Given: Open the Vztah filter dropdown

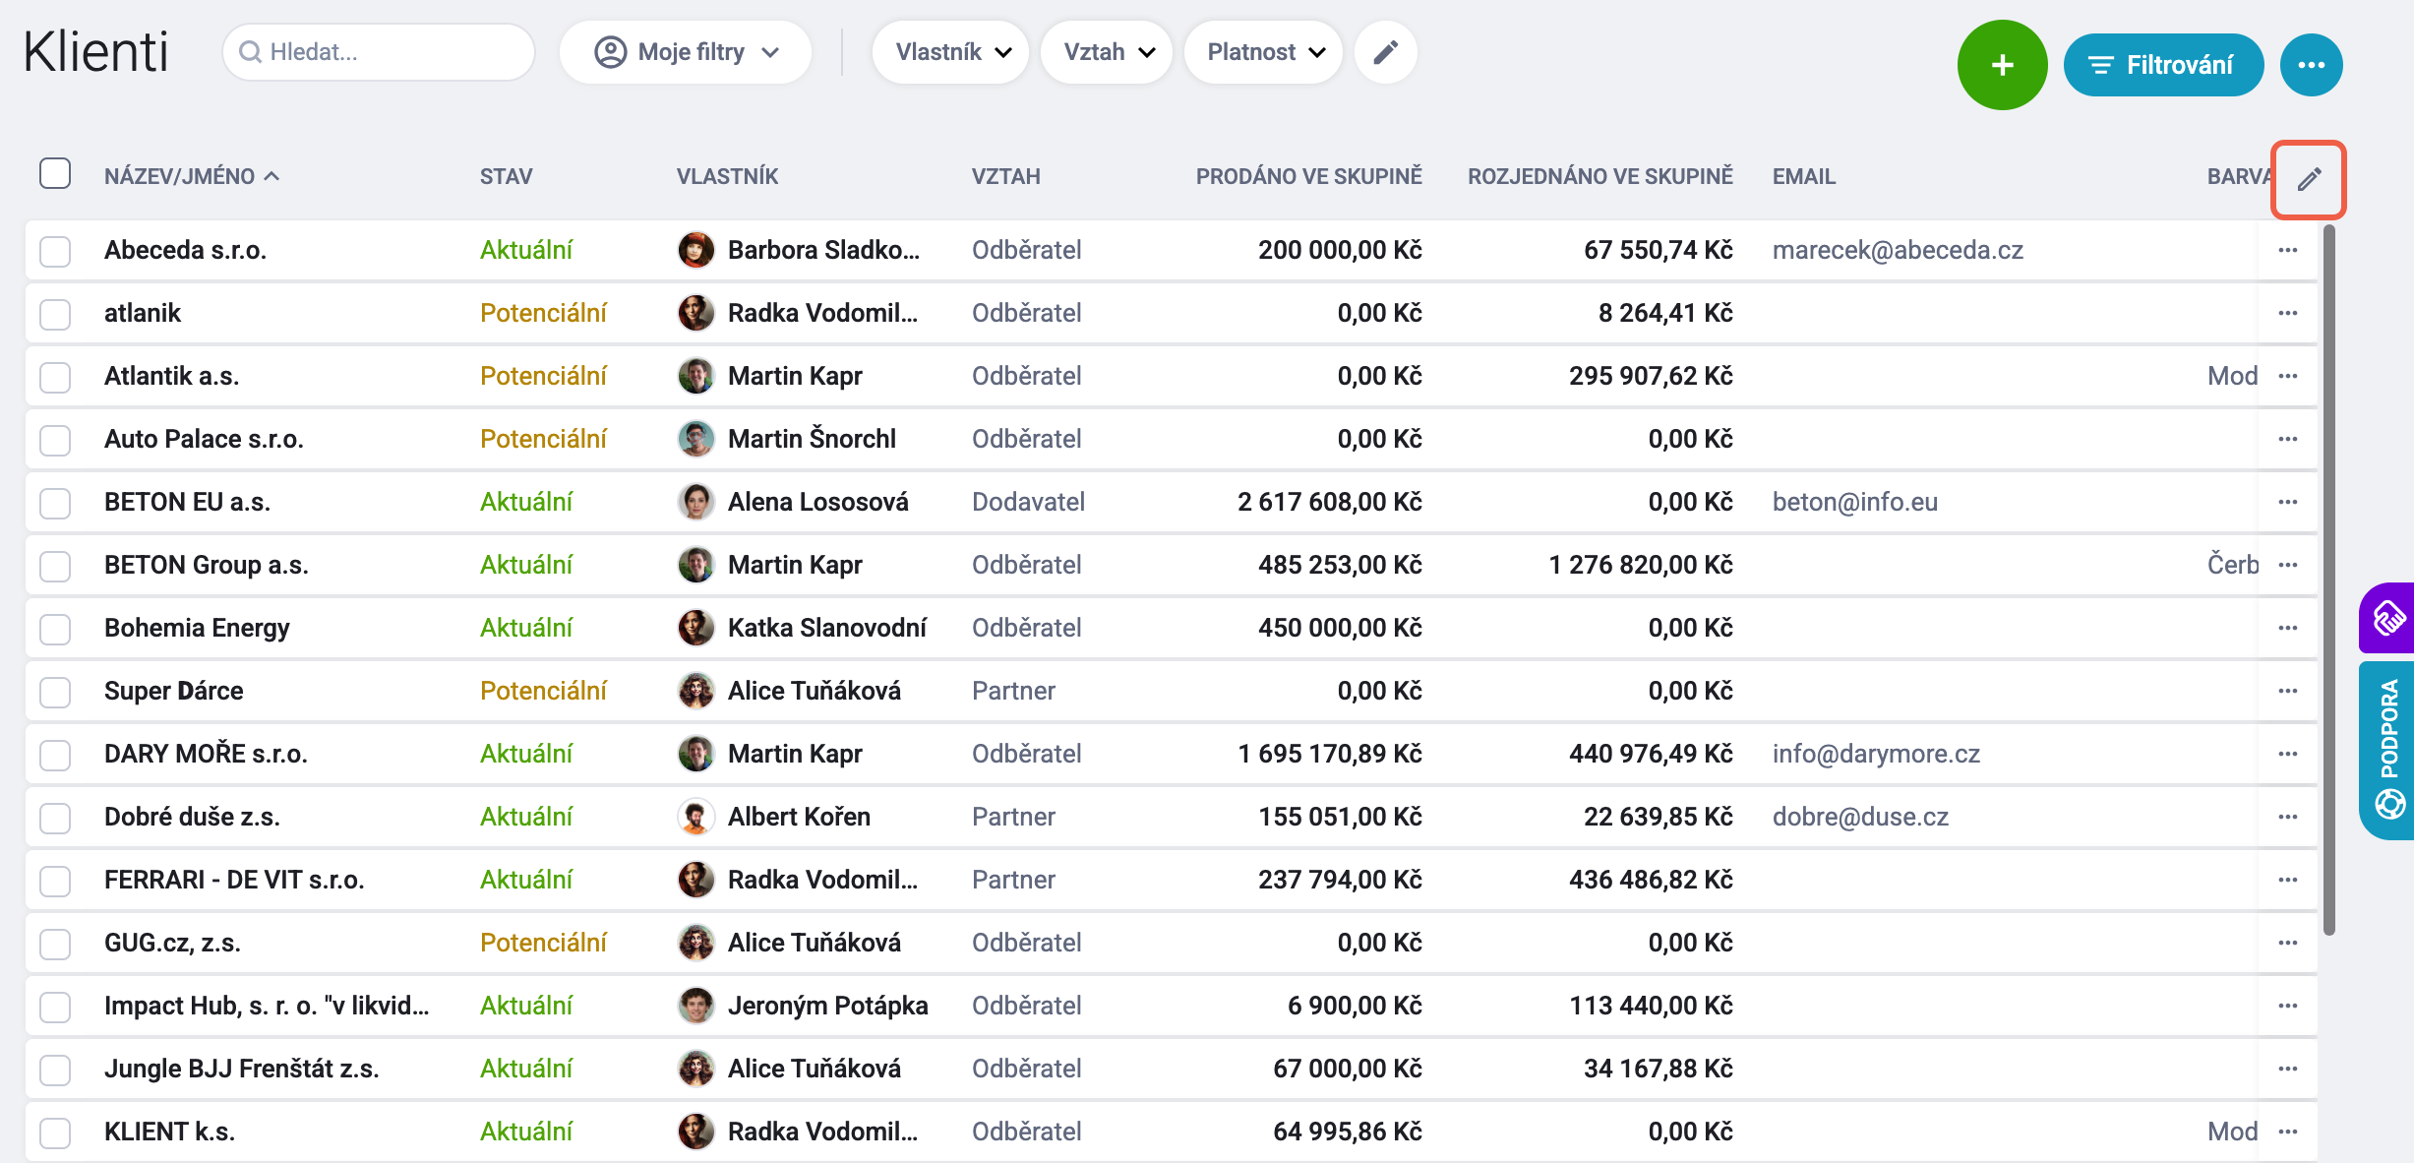Looking at the screenshot, I should click(1107, 52).
